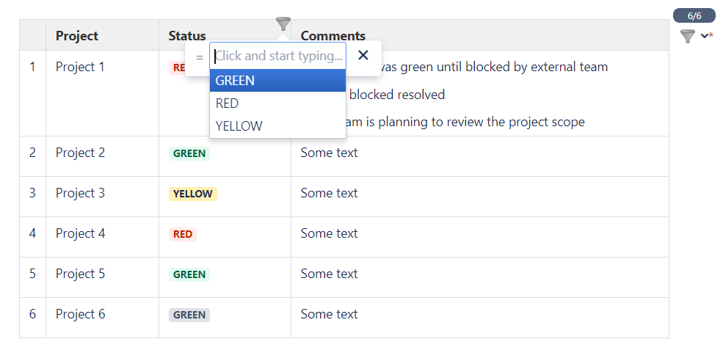Viewport: 723px width, 350px height.
Task: Select the Project 1 cell
Action: [102, 93]
